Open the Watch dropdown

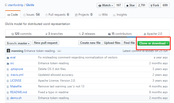coord(106,5)
